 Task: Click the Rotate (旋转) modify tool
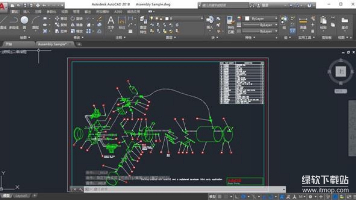pyautogui.click(x=77, y=18)
